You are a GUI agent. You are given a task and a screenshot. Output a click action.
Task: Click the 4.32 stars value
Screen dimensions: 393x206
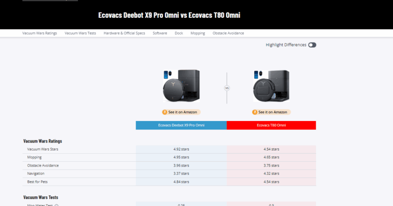tap(271, 173)
